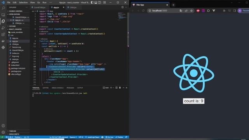The height and width of the screenshot is (140, 249).
Task: Translate this page icon in address bar
Action: coord(181,10)
